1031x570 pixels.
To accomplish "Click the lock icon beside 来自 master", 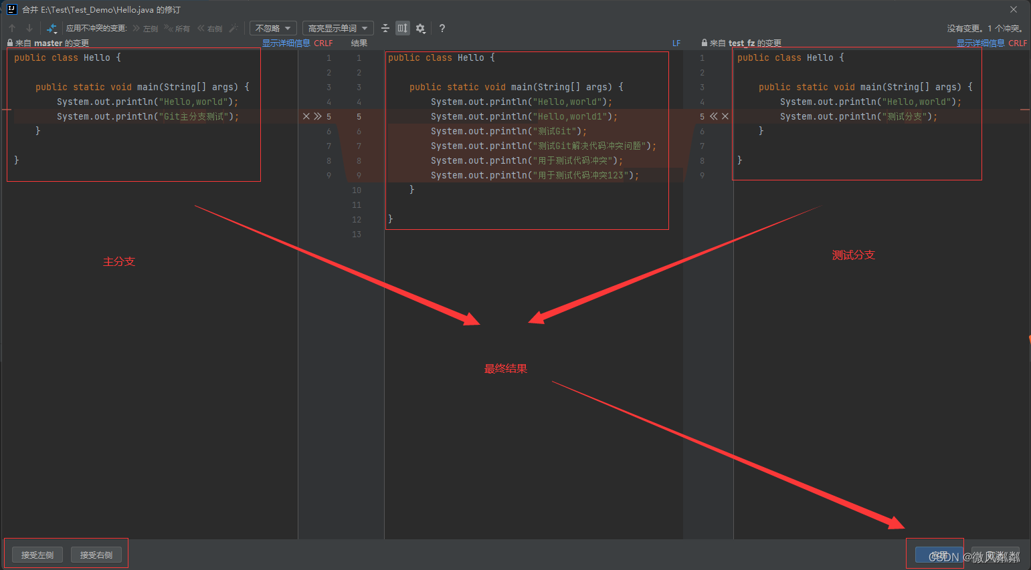I will (10, 43).
